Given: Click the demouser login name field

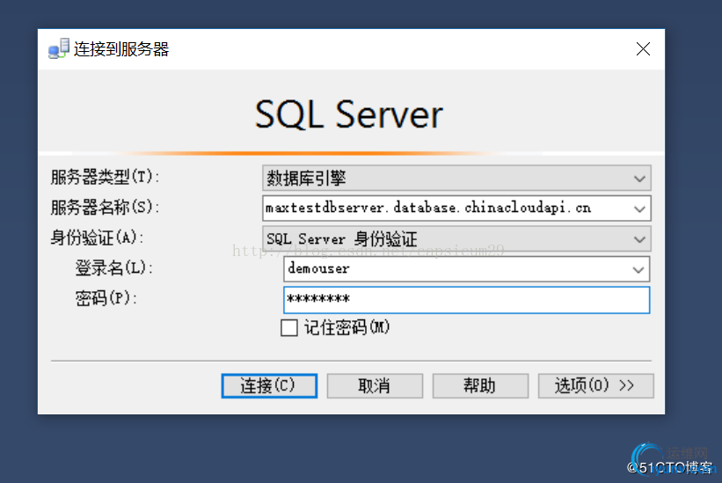Looking at the screenshot, I should pos(453,268).
